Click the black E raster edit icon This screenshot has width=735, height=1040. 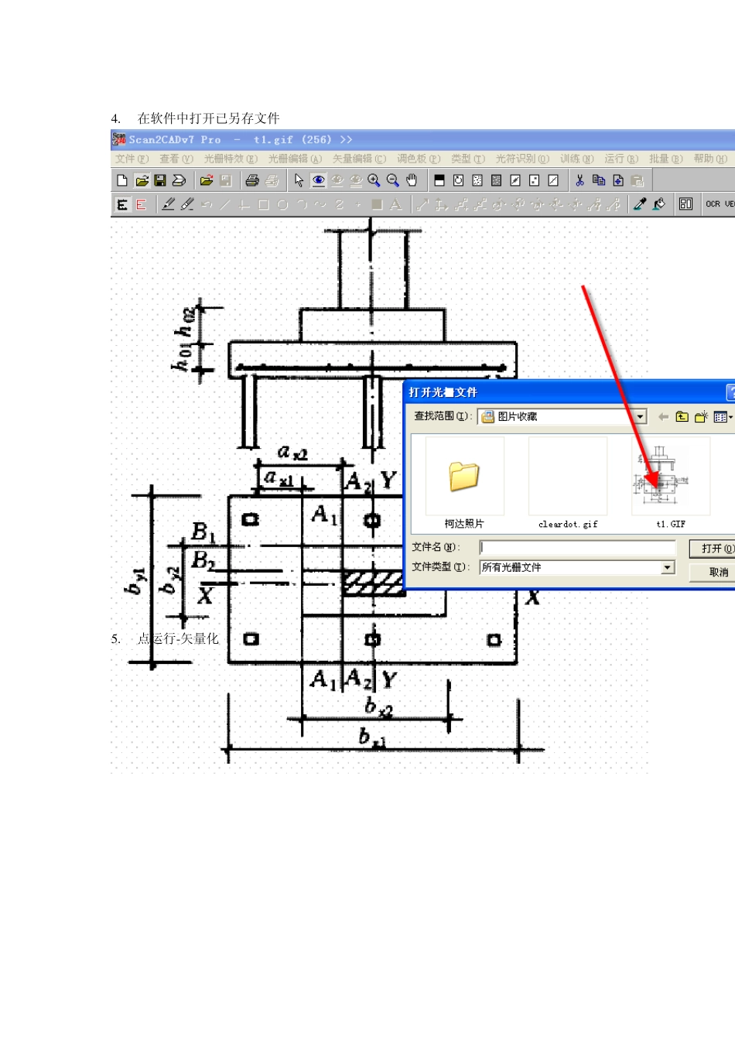point(122,204)
